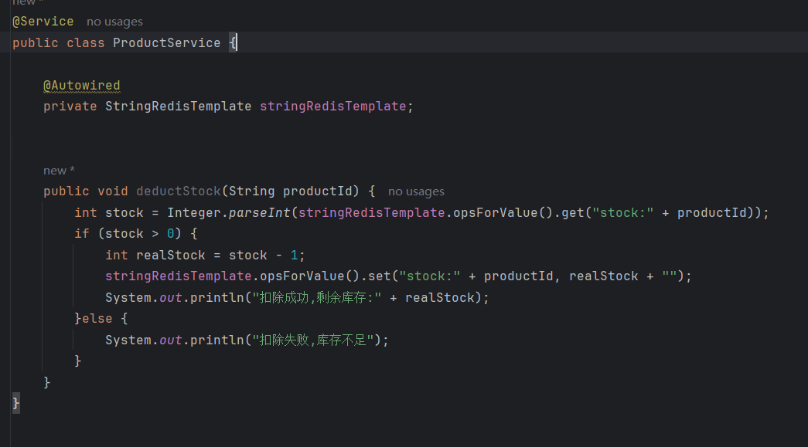Click the opening brace after ProductService
808x447 pixels.
[233, 42]
